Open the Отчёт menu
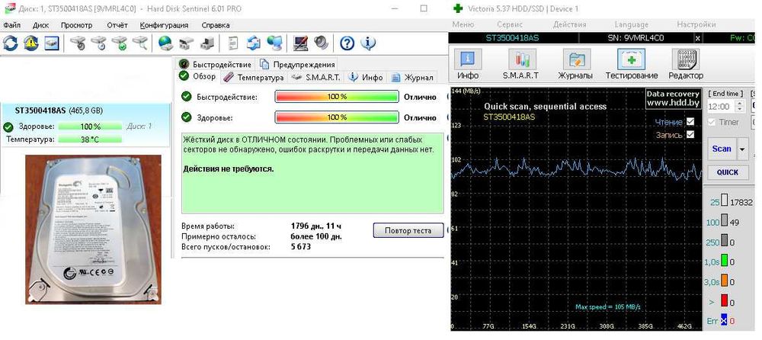 117,25
